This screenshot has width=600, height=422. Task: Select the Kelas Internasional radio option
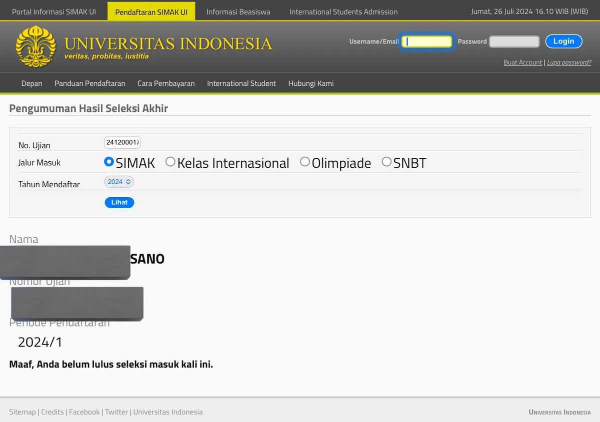170,162
